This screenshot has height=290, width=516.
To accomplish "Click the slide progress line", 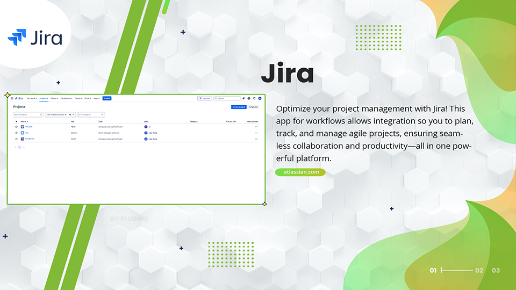I will 457,270.
